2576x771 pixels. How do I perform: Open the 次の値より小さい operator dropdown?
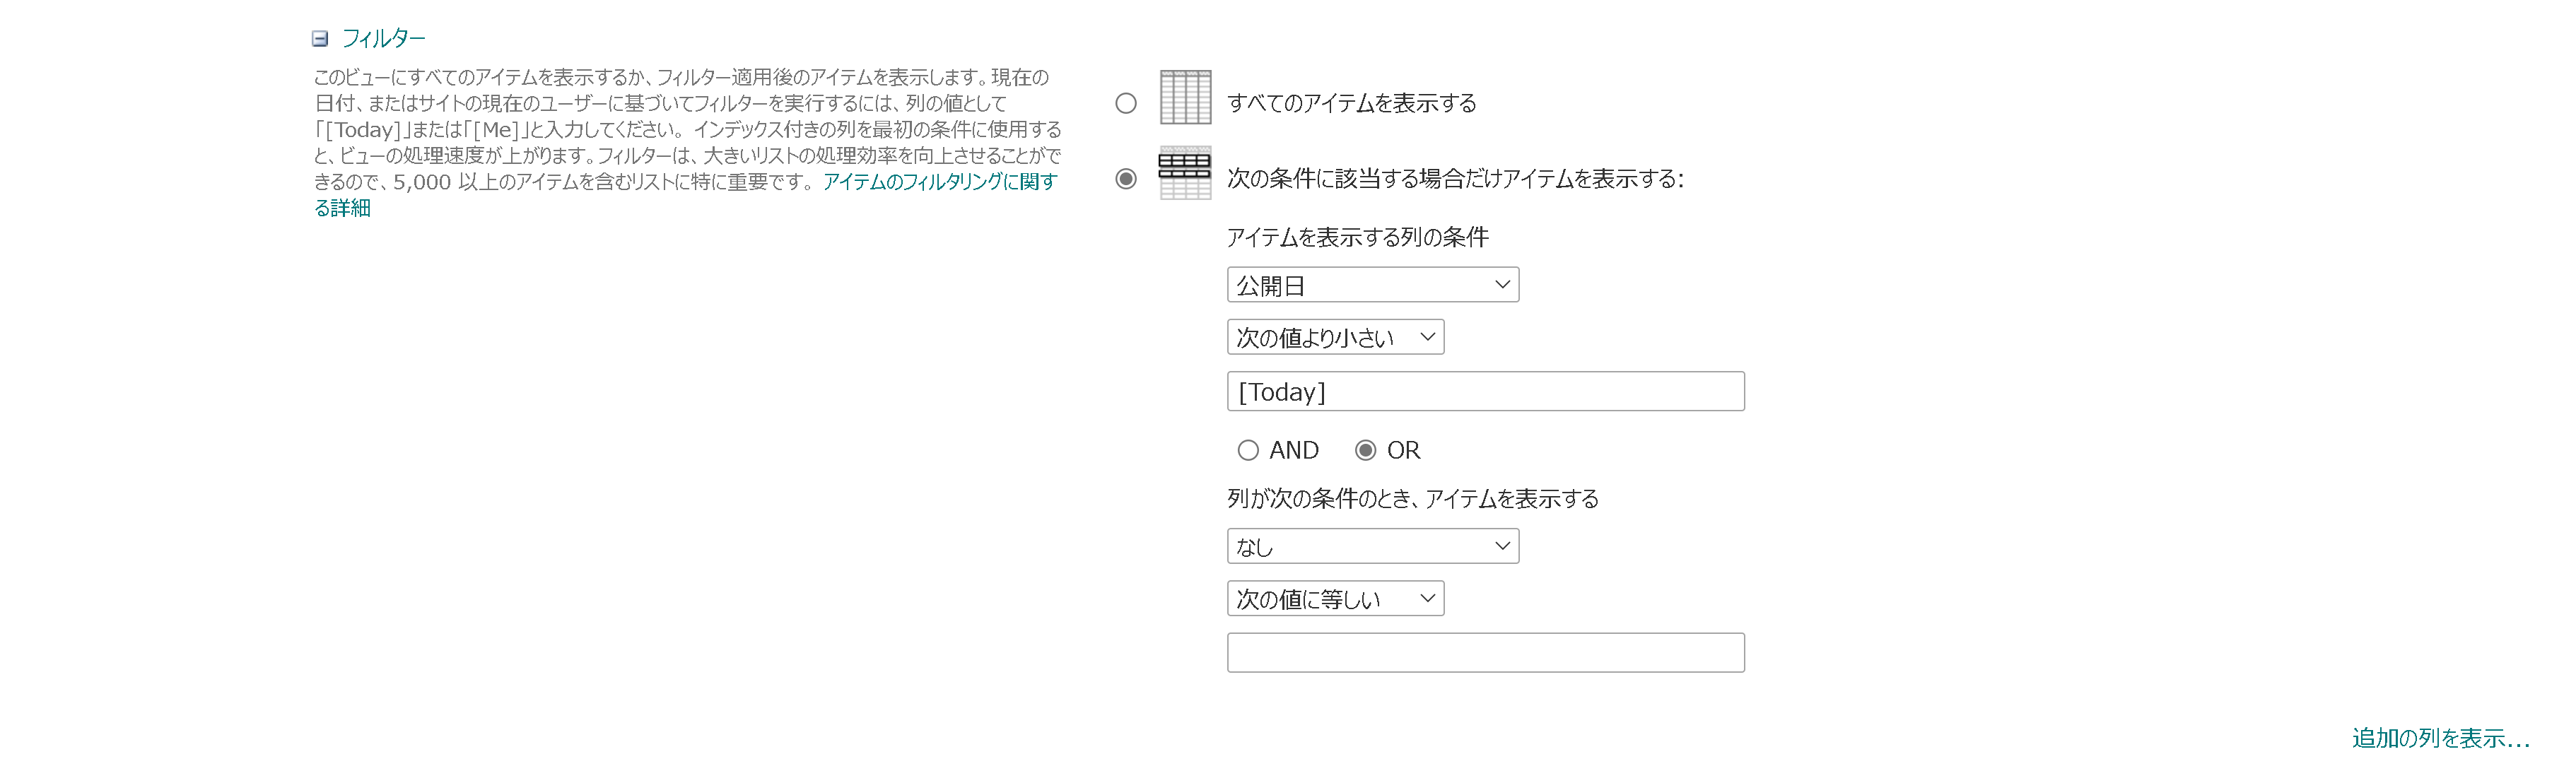pos(1335,337)
